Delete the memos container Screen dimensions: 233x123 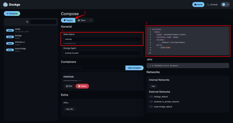click(82, 86)
